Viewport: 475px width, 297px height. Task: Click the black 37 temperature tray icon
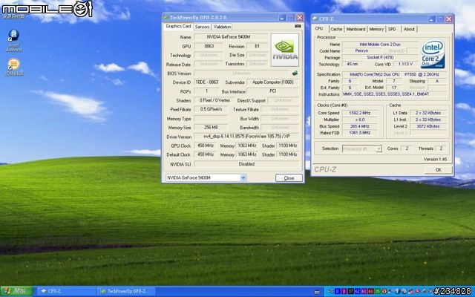[x=351, y=291]
